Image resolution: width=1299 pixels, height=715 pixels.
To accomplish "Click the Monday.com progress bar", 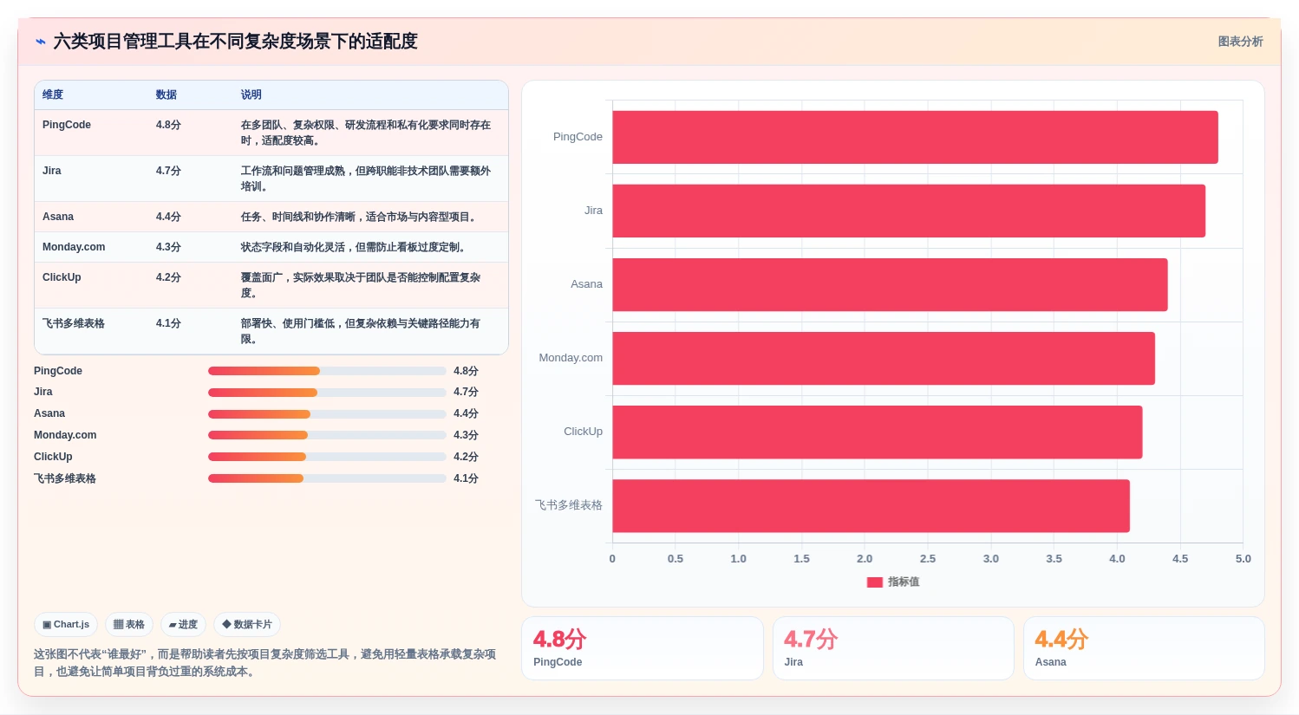I will (327, 435).
